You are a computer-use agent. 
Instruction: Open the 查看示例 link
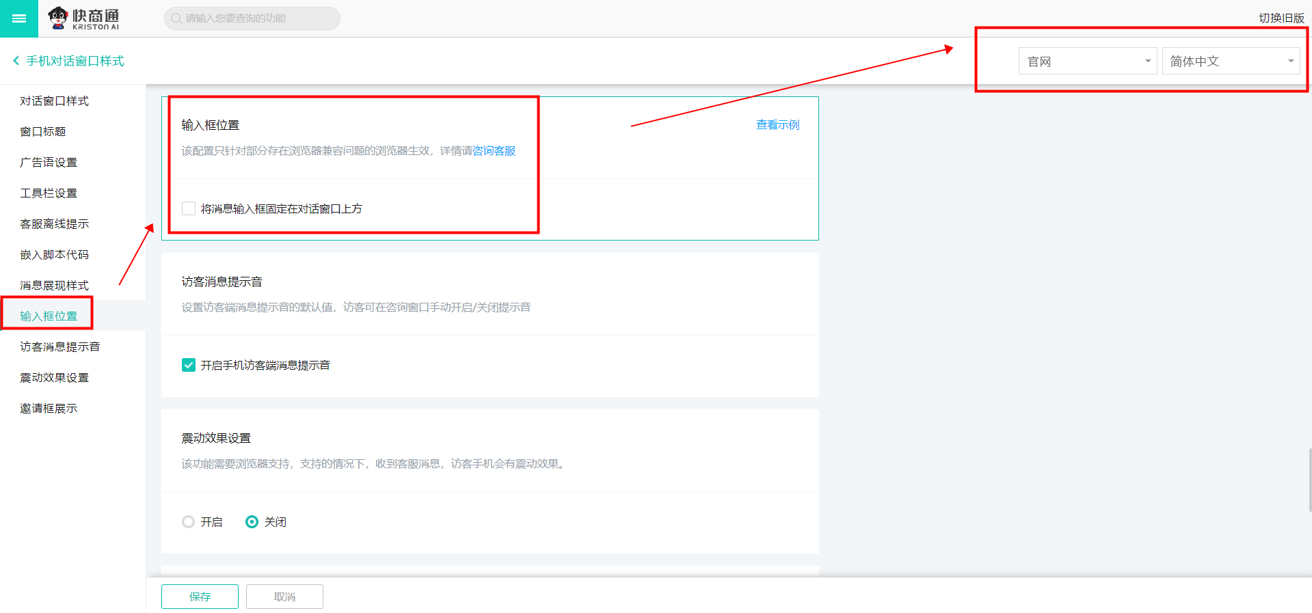click(777, 125)
